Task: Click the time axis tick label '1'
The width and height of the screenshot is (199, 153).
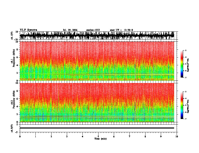Action: pos(35,136)
